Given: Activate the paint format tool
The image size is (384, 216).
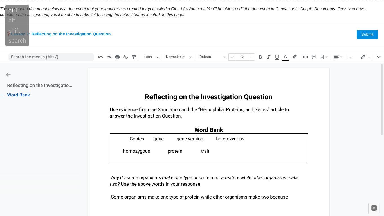Looking at the screenshot, I should click(134, 57).
